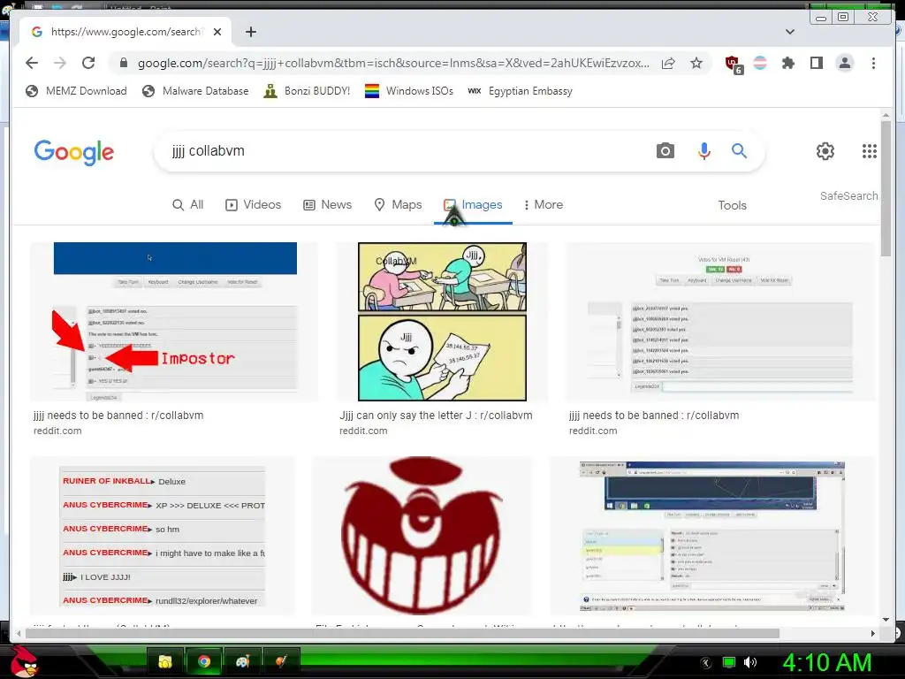Click the Google logo
This screenshot has width=905, height=679.
pyautogui.click(x=74, y=152)
